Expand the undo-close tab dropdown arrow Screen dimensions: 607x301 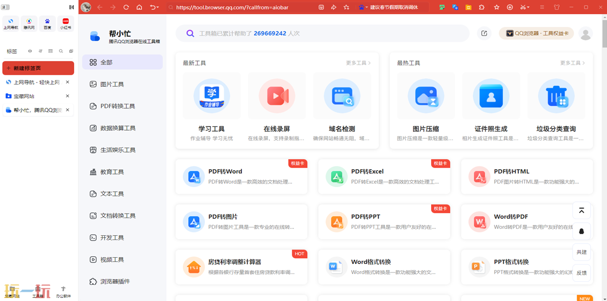158,8
